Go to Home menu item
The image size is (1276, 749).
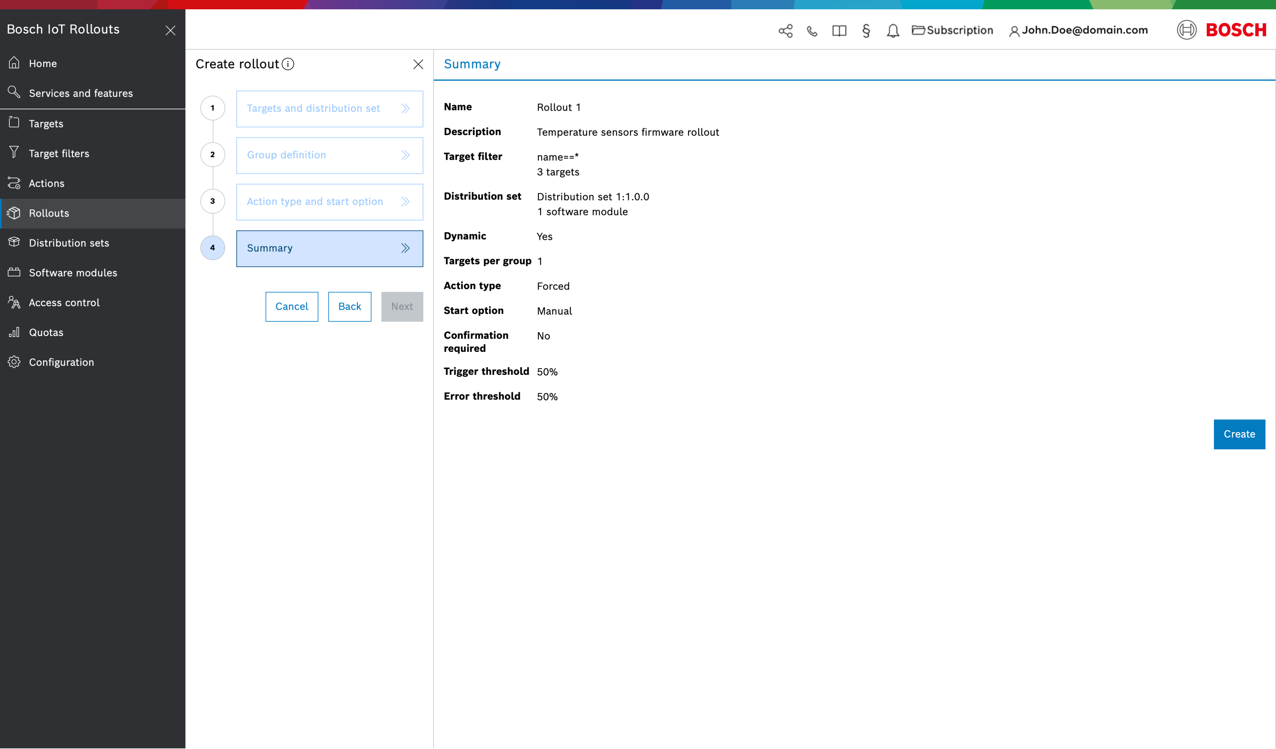pyautogui.click(x=93, y=63)
